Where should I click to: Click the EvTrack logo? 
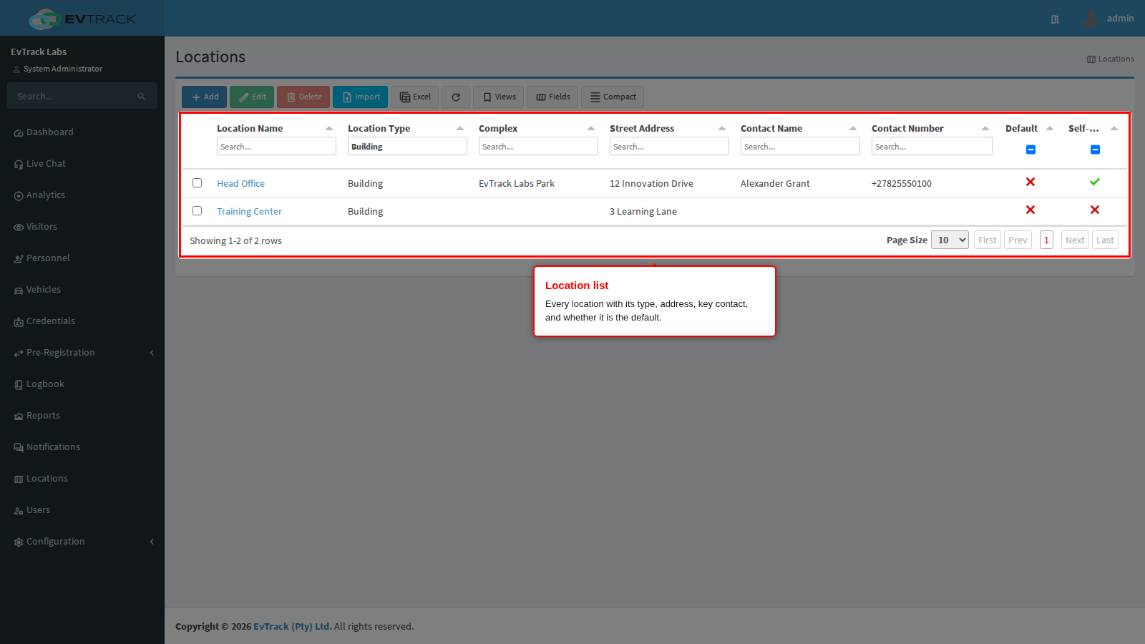tap(82, 19)
